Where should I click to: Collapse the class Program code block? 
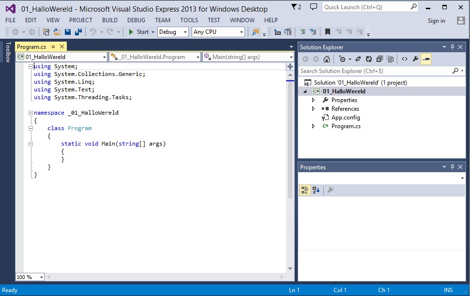[30, 128]
